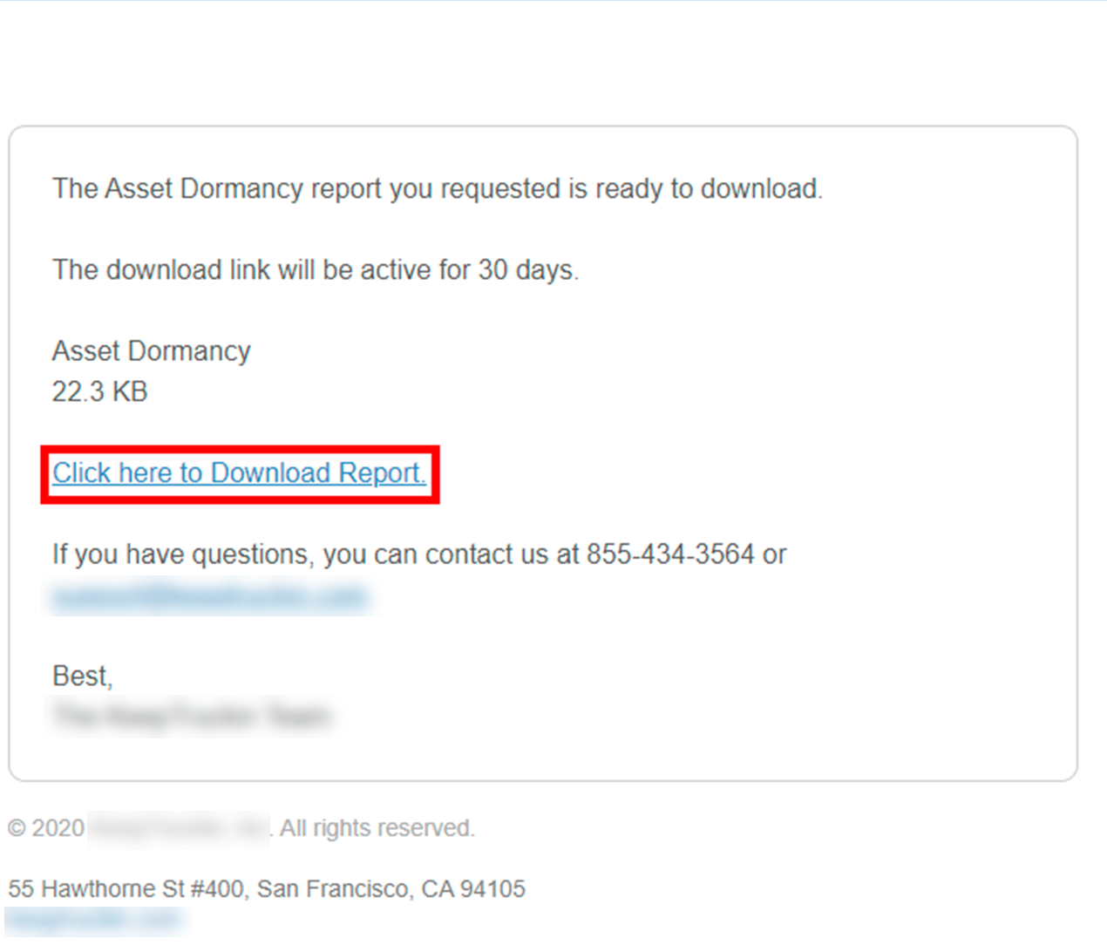Open the Click here to Download Report link
Image resolution: width=1107 pixels, height=952 pixels.
[x=239, y=473]
